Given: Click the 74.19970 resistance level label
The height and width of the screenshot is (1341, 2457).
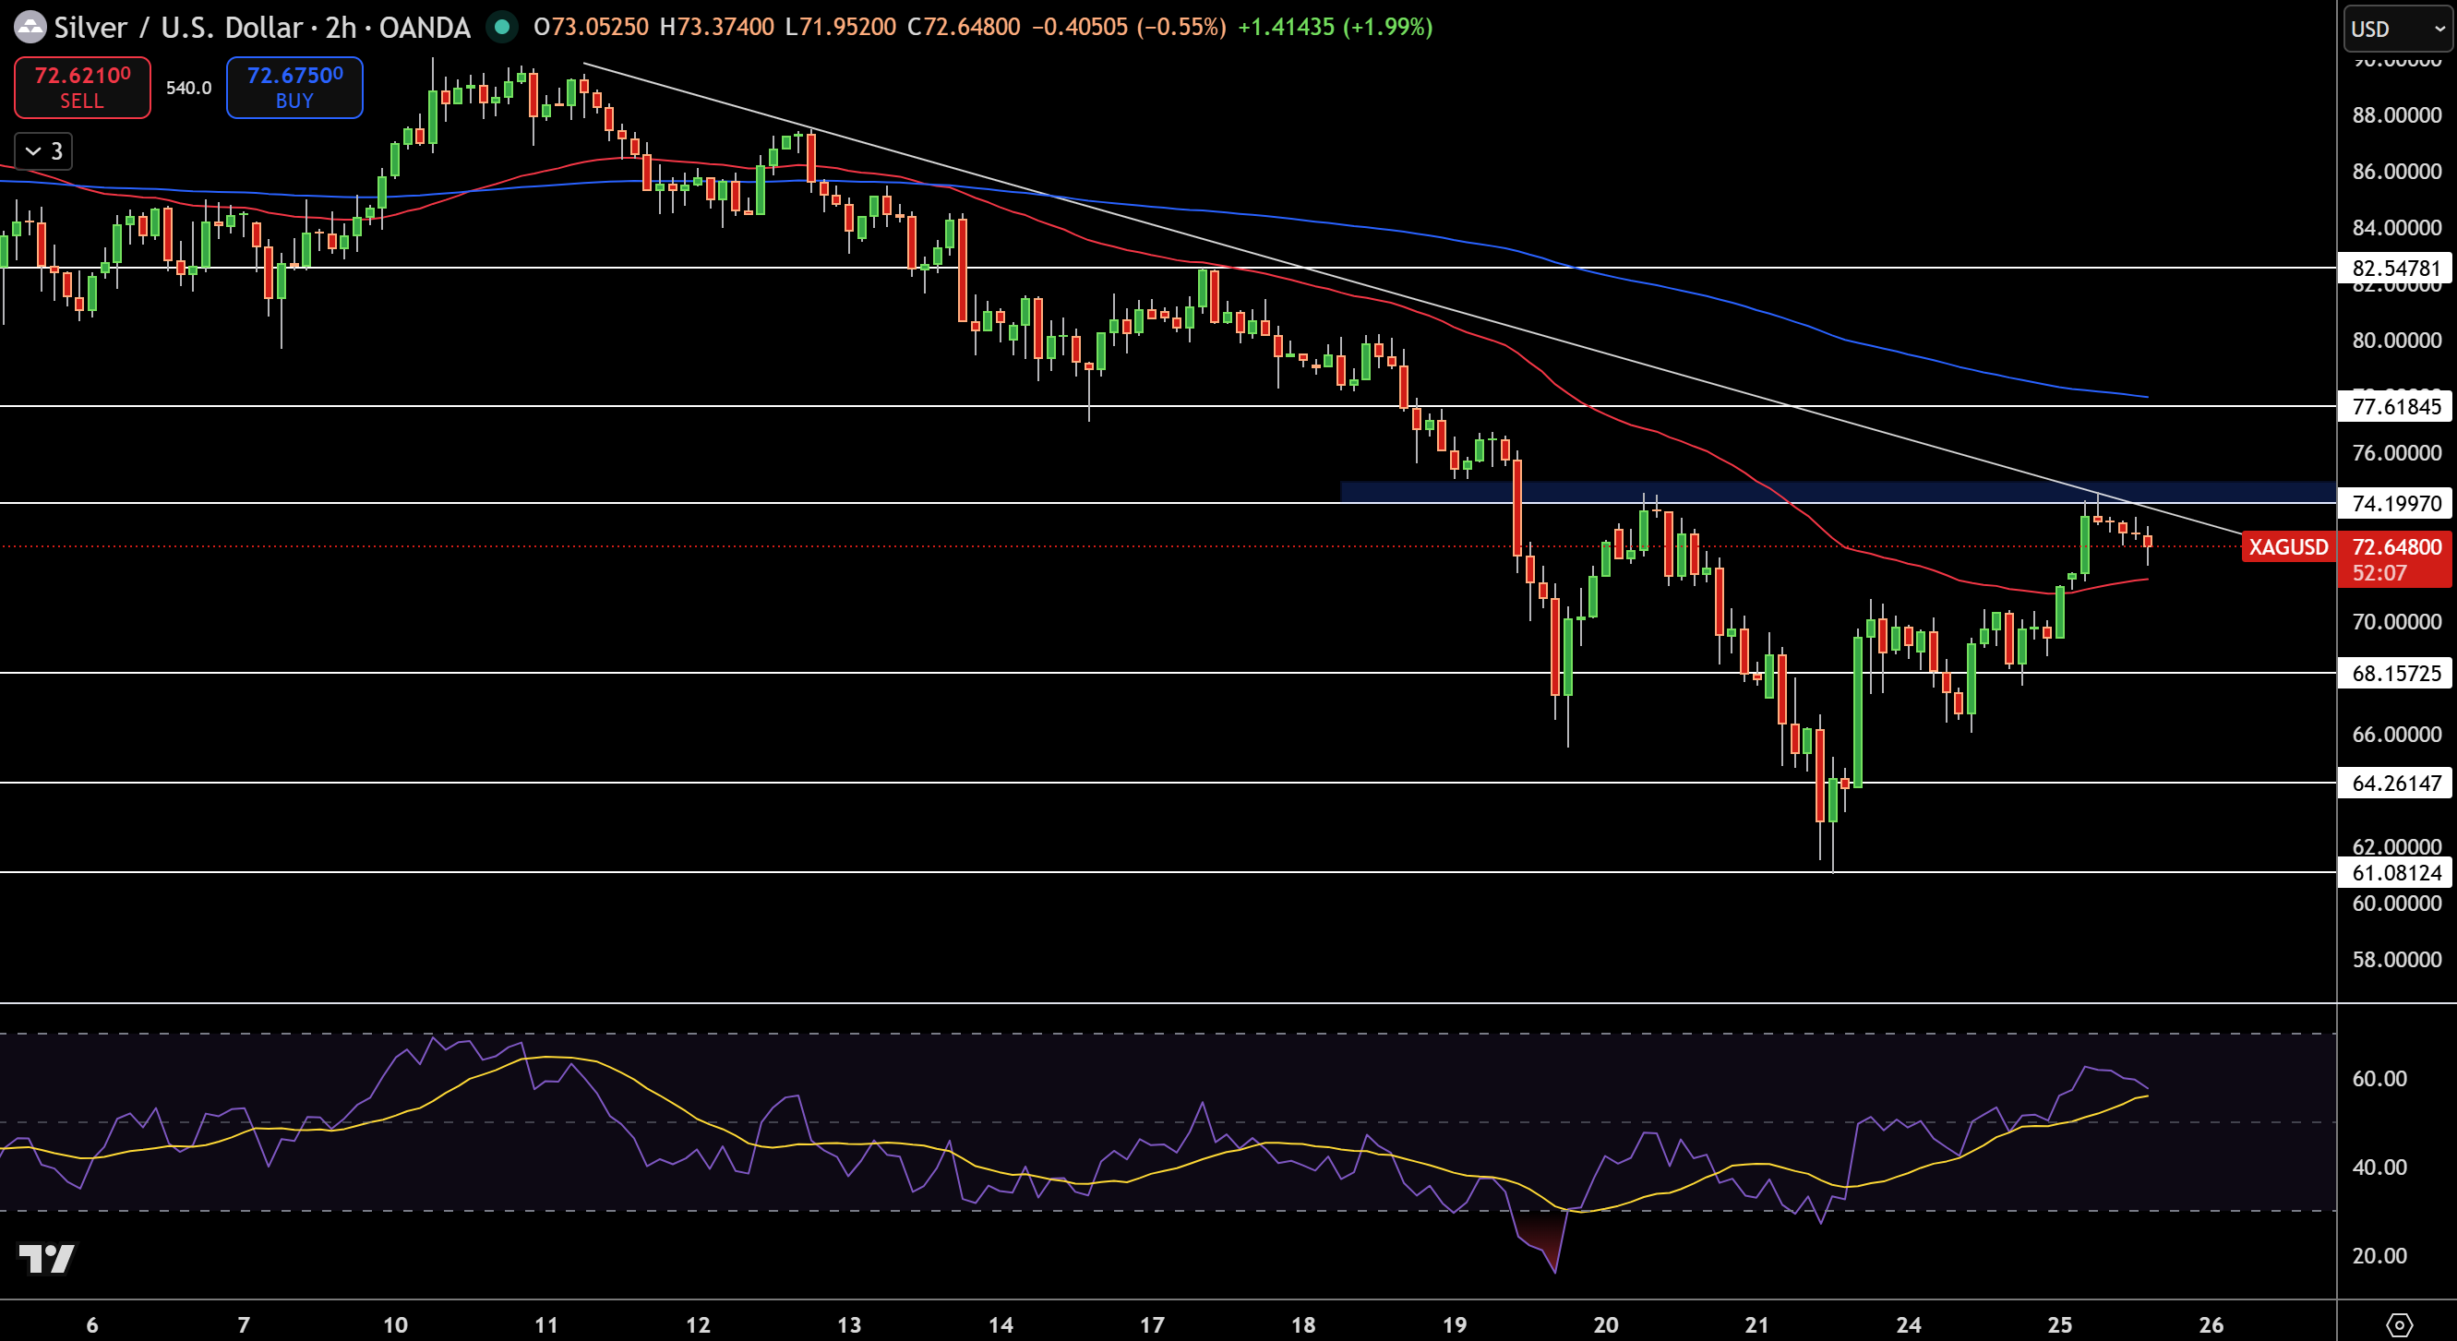Looking at the screenshot, I should pyautogui.click(x=2395, y=504).
